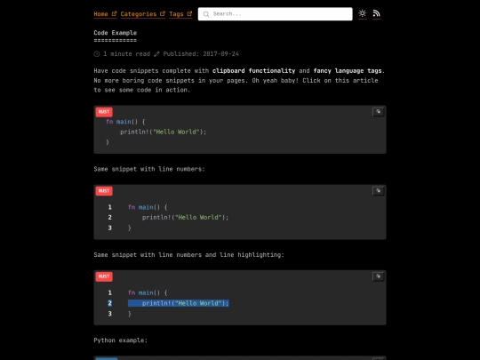480x360 pixels.
Task: Click bold 'fancy language tags' text
Action: tap(348, 71)
